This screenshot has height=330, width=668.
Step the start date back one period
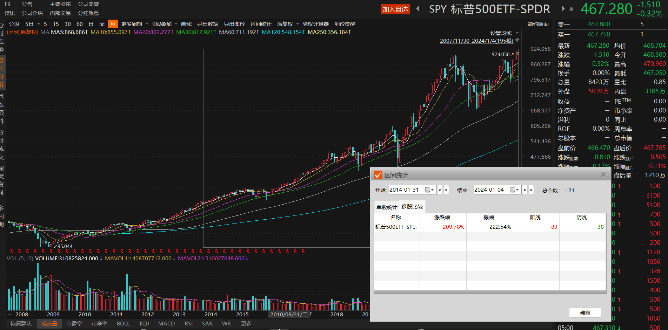(x=440, y=190)
